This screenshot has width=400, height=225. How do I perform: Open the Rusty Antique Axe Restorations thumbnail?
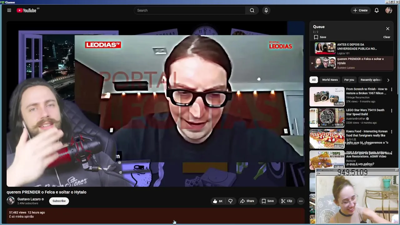327,160
